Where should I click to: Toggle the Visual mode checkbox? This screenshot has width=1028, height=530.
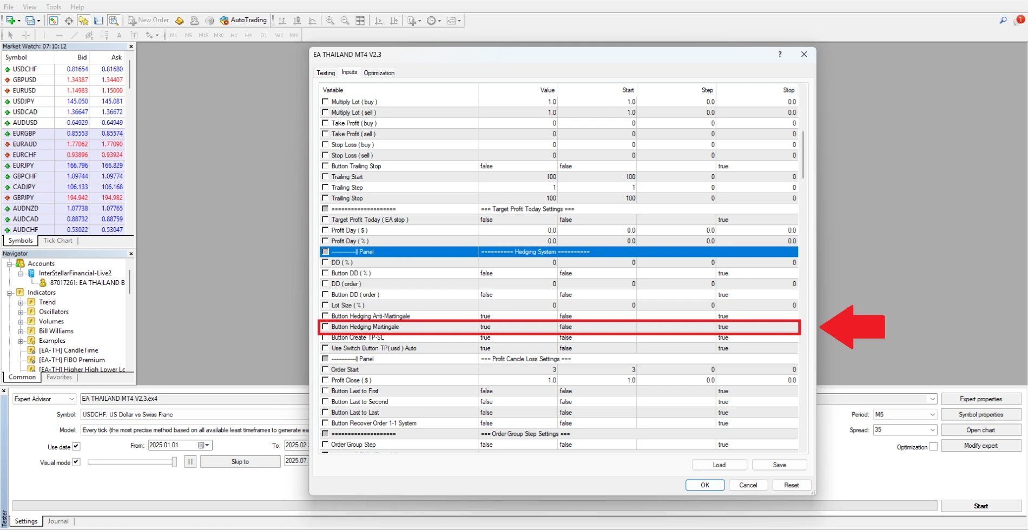[76, 462]
